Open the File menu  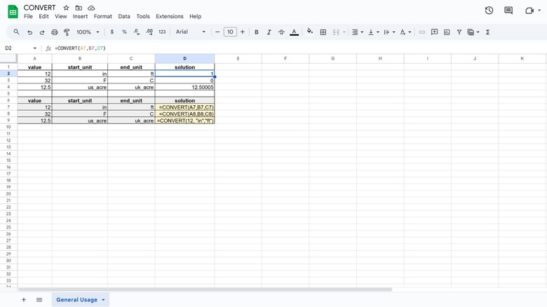[28, 16]
